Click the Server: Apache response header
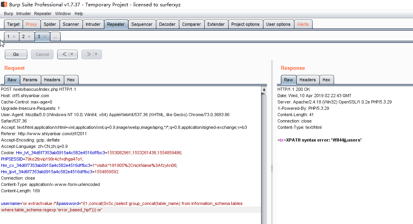Image resolution: width=413 pixels, height=224 pixels. (334, 102)
